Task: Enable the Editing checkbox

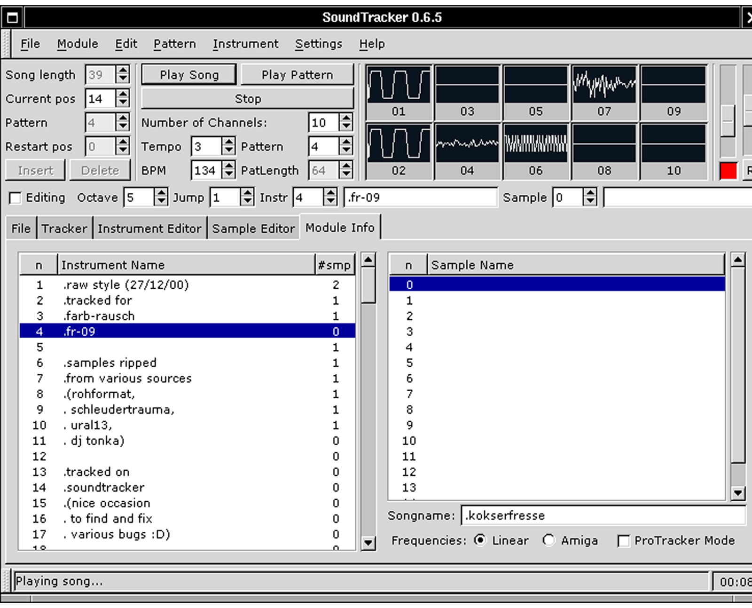Action: click(16, 198)
